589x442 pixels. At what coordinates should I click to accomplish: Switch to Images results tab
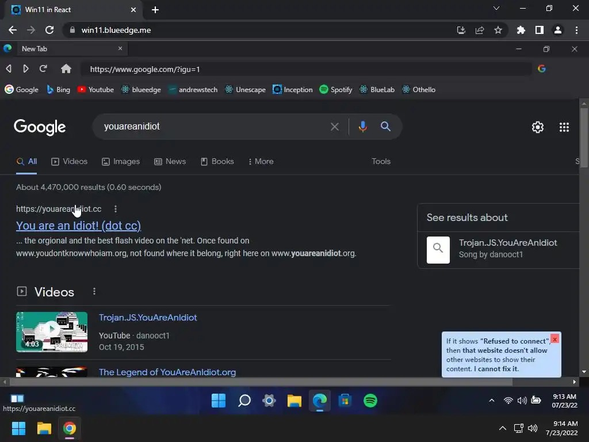(121, 162)
